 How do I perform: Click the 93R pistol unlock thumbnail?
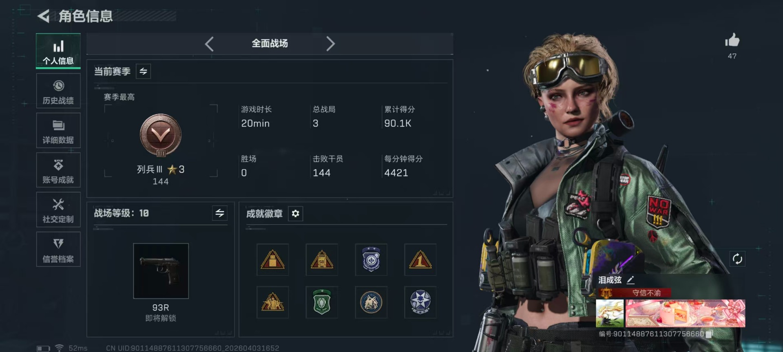click(x=161, y=271)
